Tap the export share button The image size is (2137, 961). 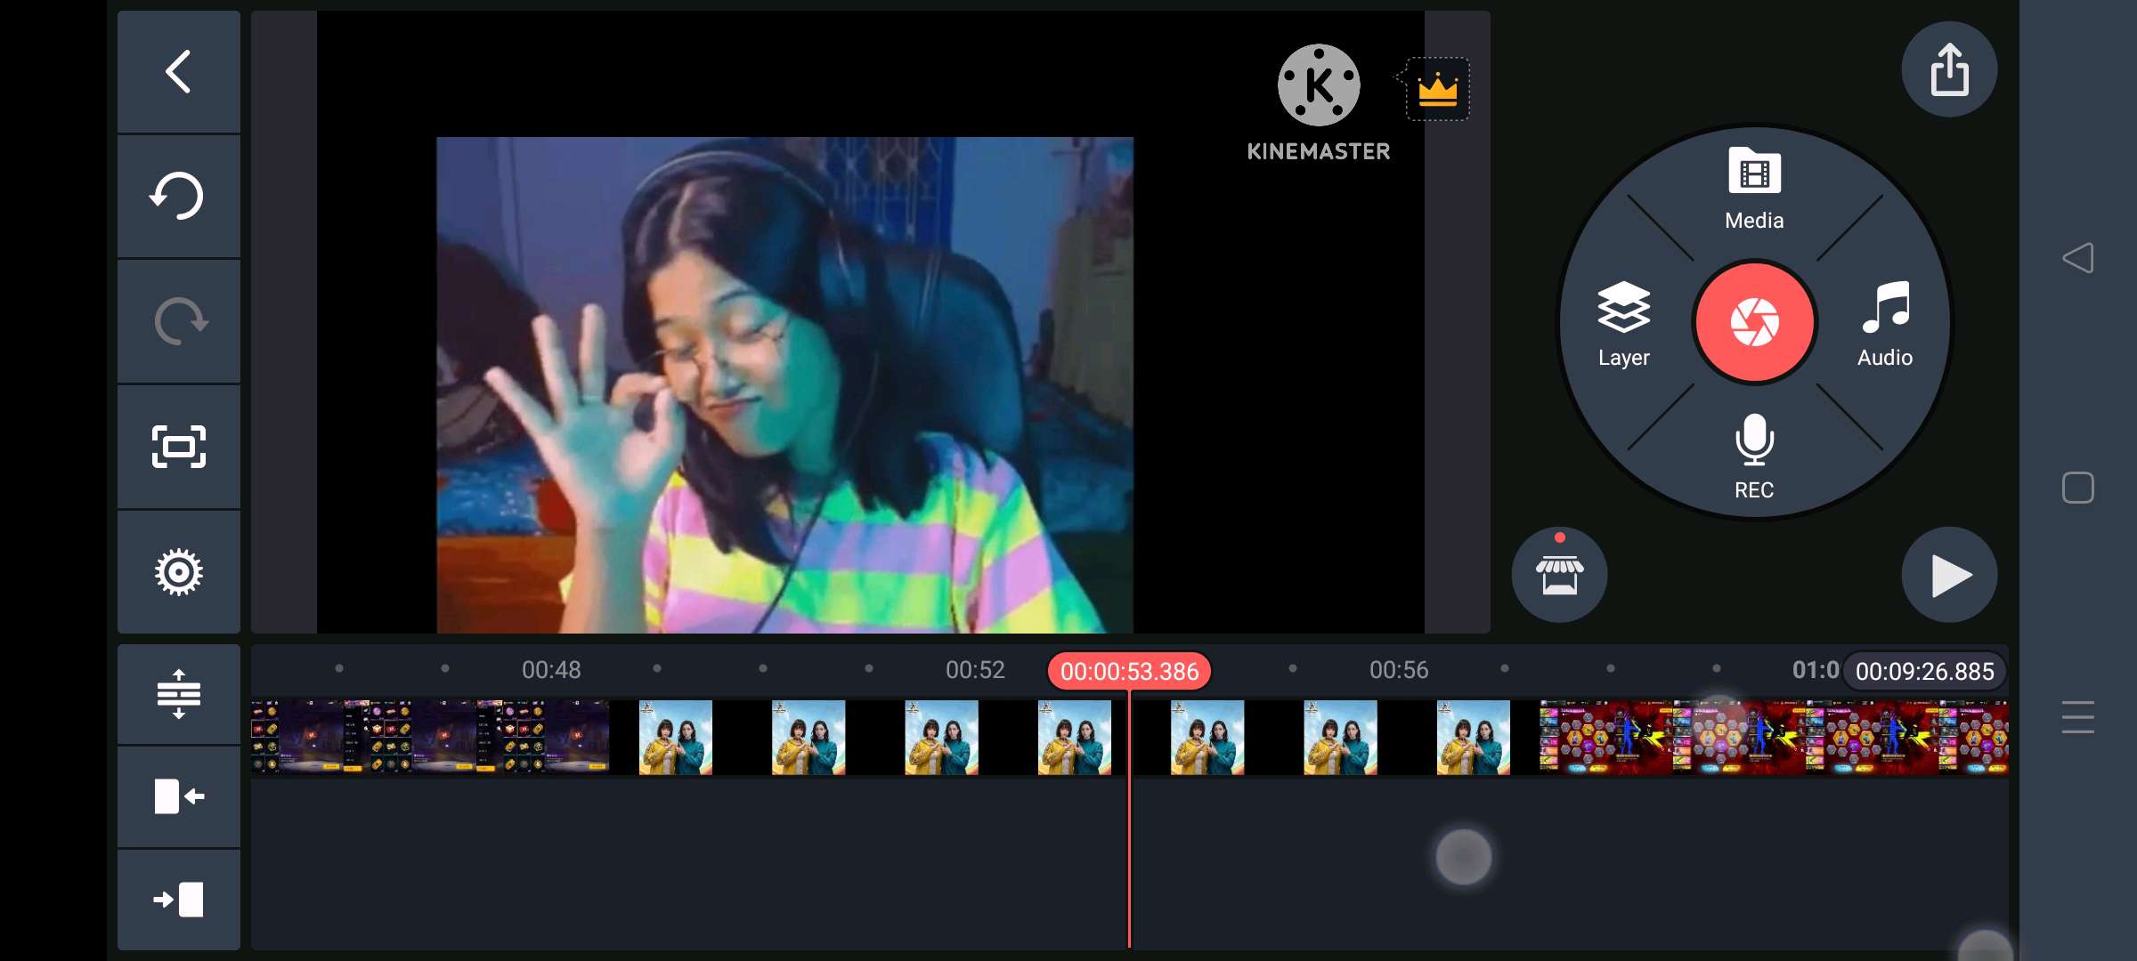point(1949,69)
